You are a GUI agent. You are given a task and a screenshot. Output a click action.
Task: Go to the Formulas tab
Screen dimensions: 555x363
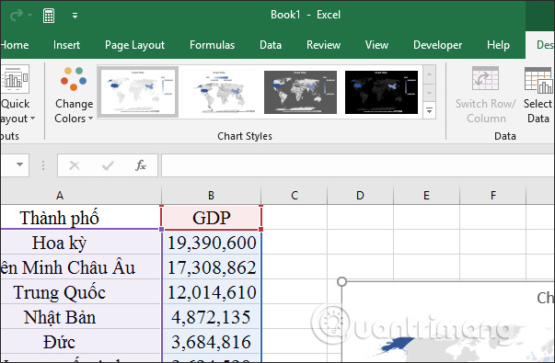(212, 45)
